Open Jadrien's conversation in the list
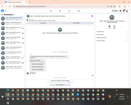This screenshot has height=105, width=131. [12, 43]
